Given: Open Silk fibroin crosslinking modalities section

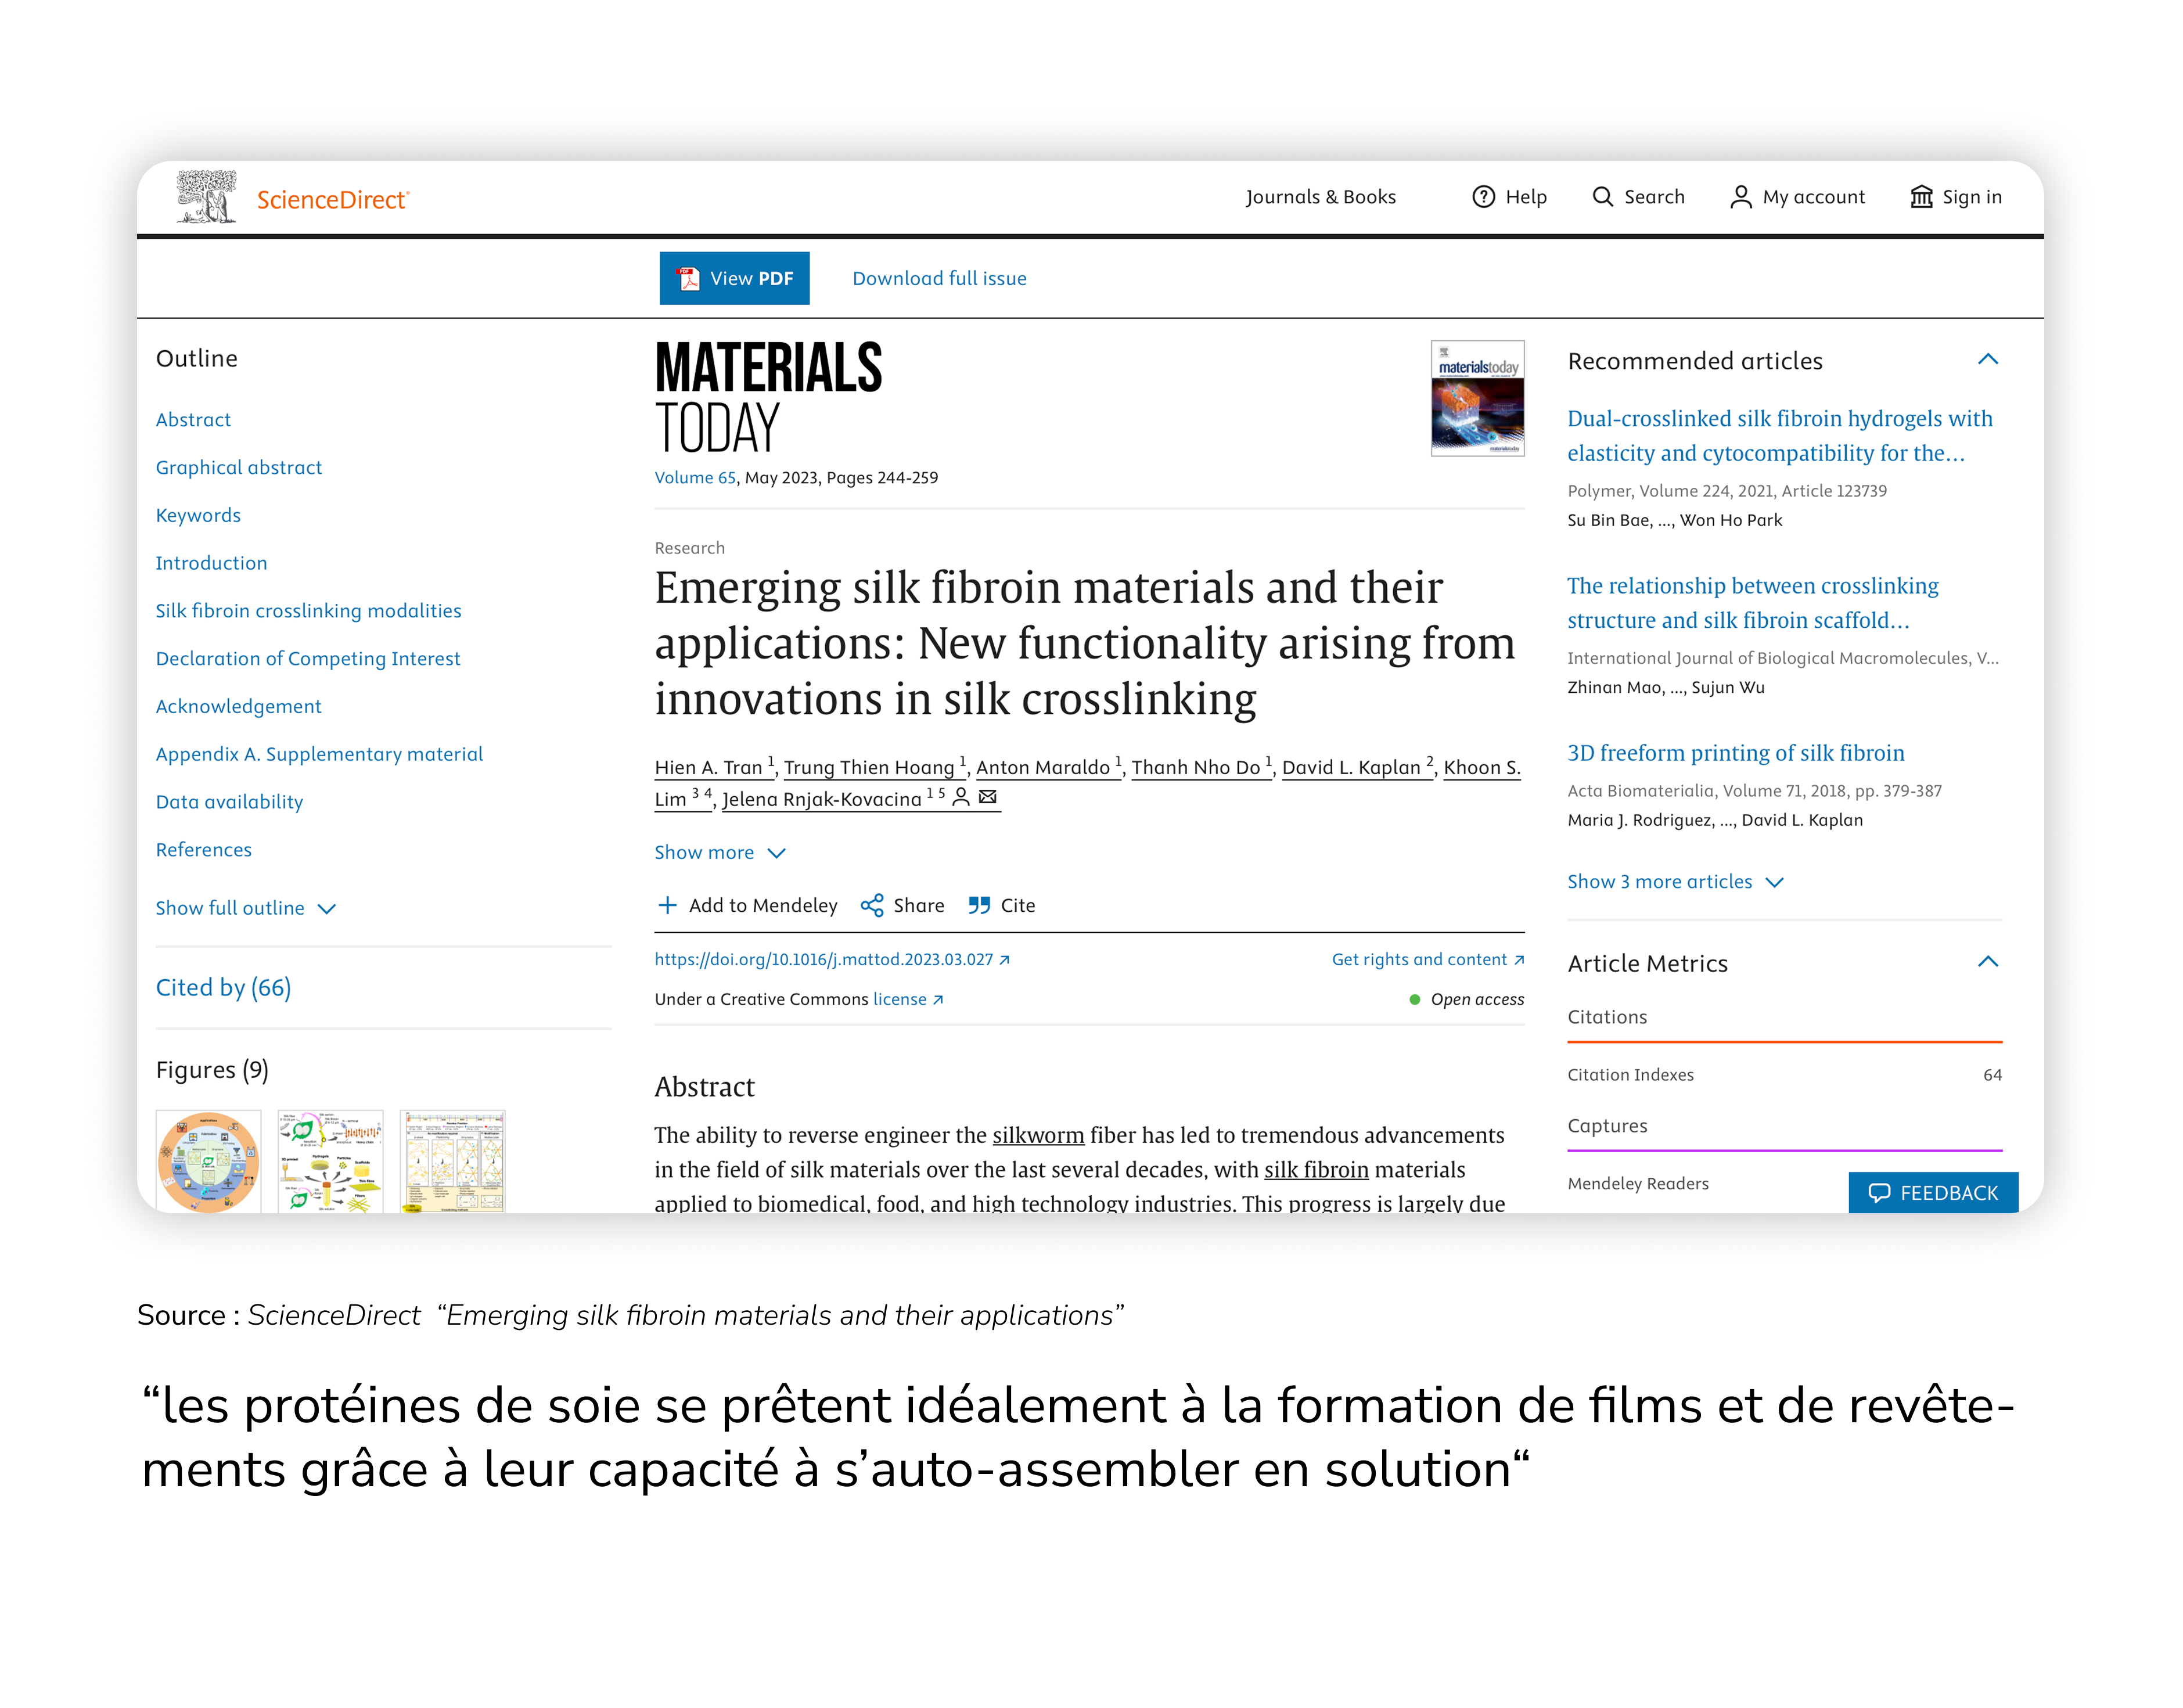Looking at the screenshot, I should 308,611.
